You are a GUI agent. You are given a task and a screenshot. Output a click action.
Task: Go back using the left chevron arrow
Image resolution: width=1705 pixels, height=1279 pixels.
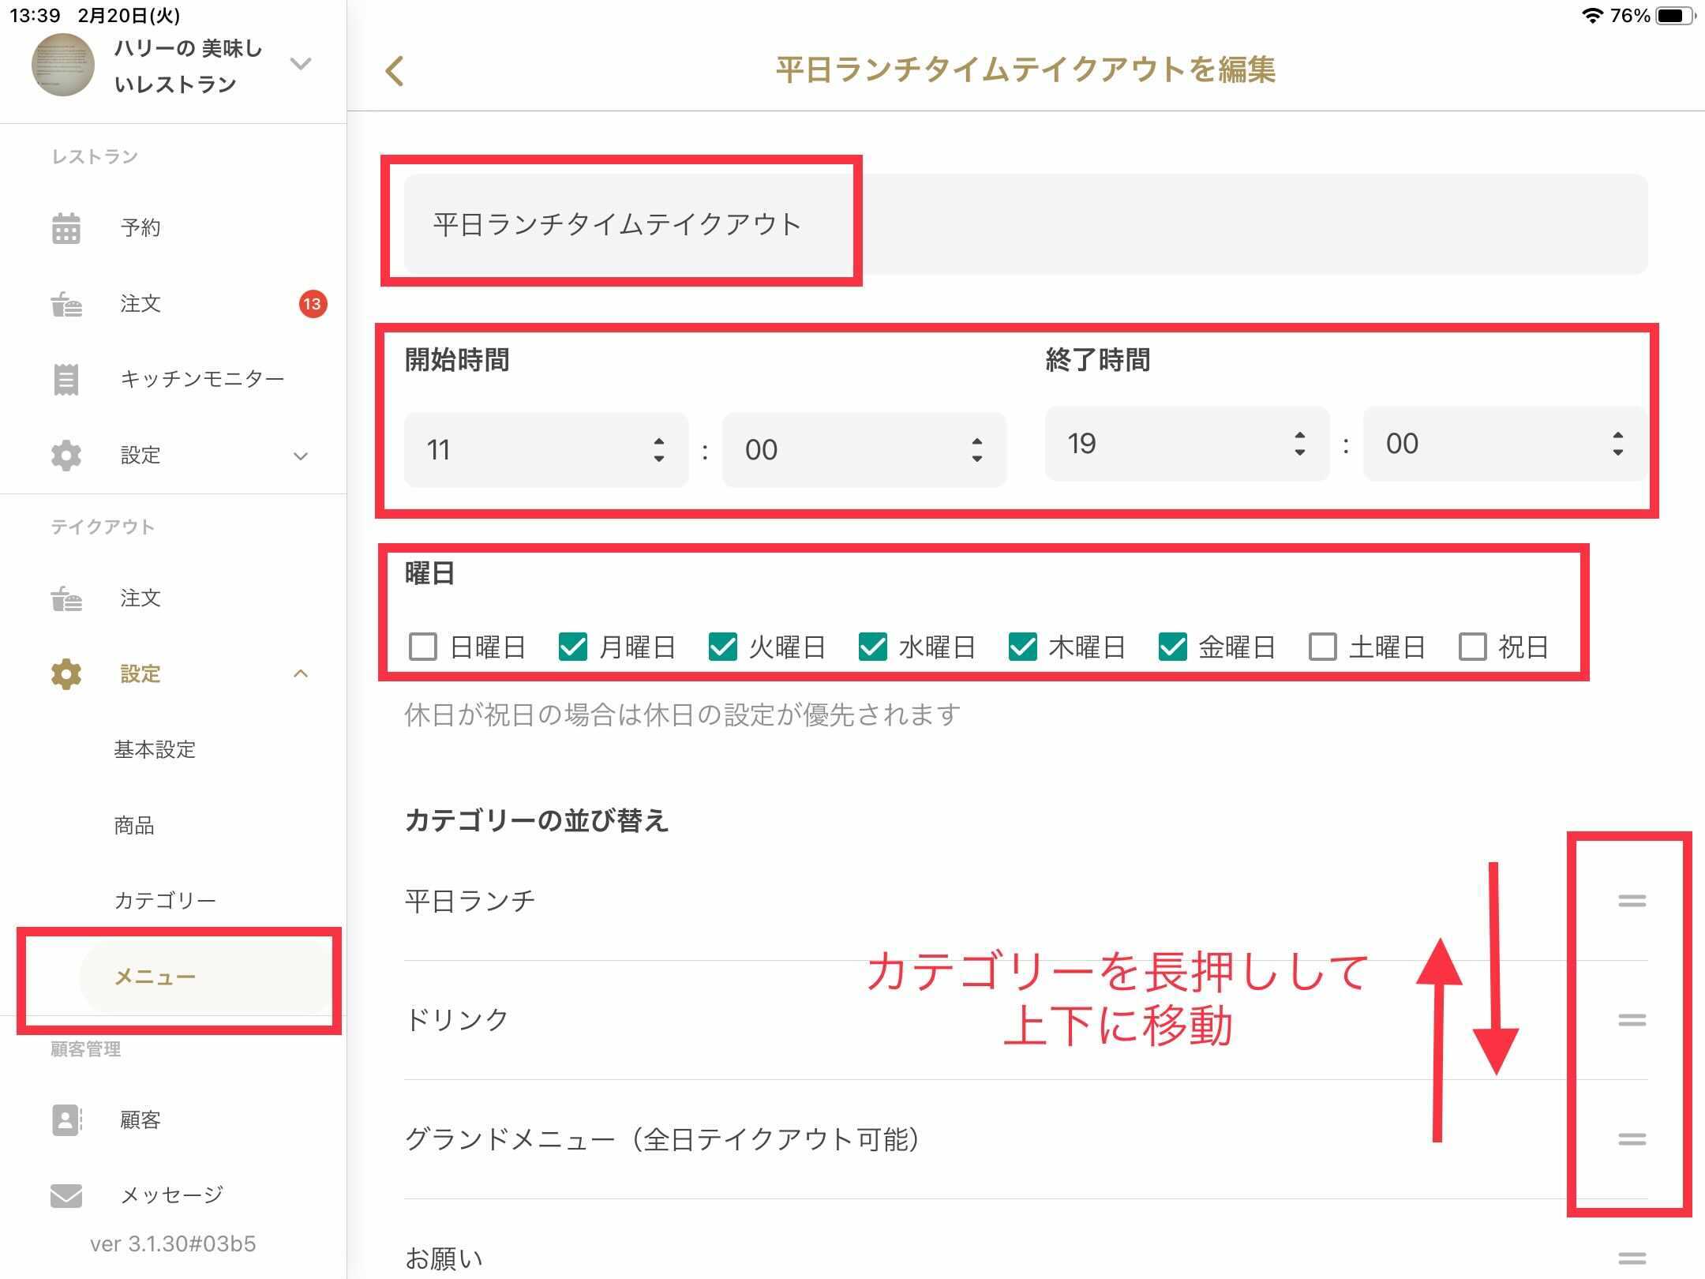tap(395, 71)
